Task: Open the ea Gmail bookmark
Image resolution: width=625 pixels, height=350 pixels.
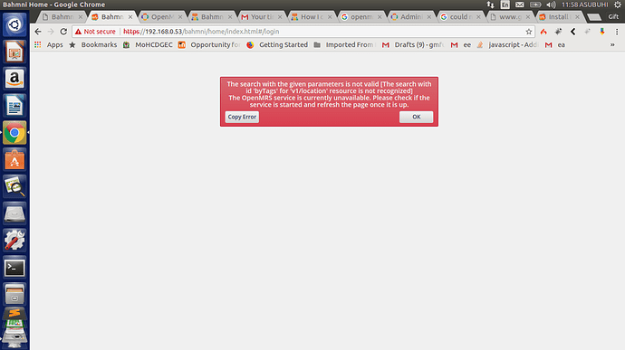Action: pyautogui.click(x=555, y=45)
